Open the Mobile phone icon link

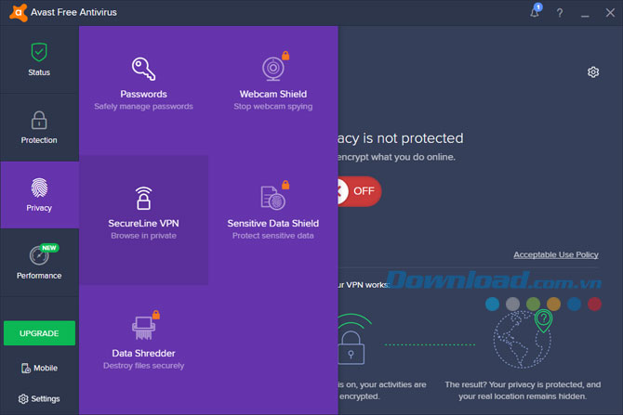point(39,368)
